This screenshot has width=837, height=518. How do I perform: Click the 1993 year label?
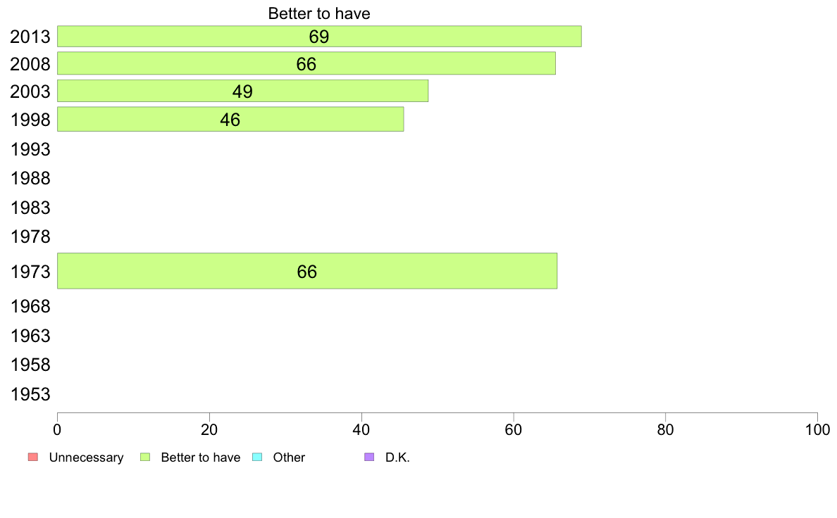coord(30,149)
